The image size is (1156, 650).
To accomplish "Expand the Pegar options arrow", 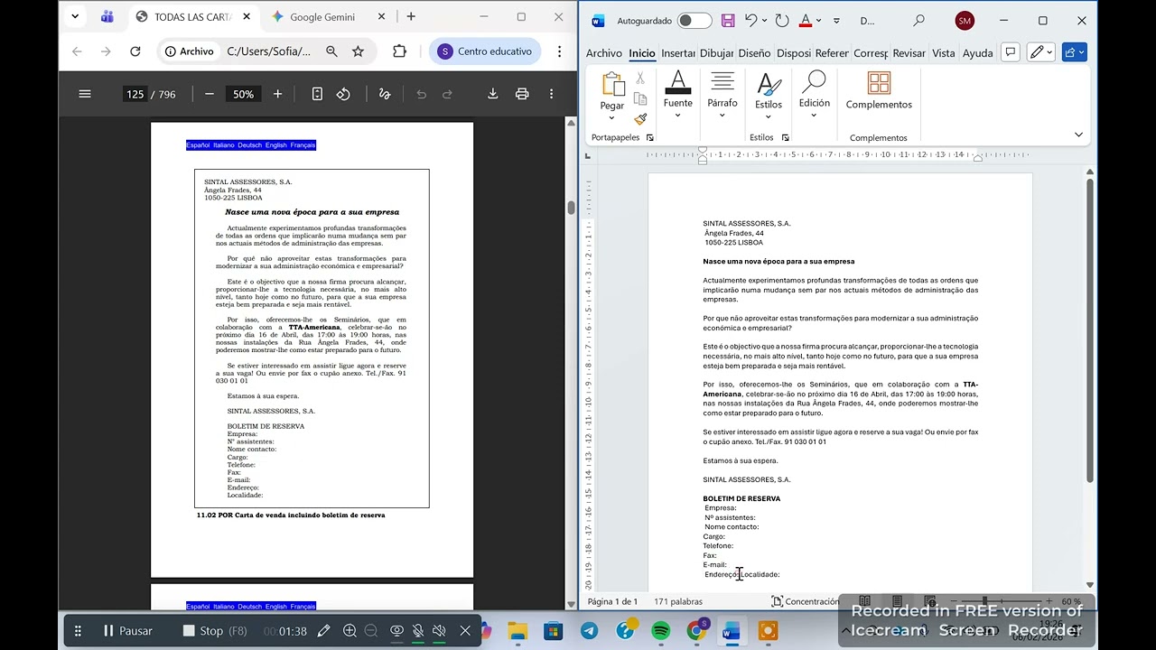I will [612, 118].
